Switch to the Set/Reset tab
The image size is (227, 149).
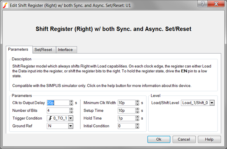coord(43,50)
